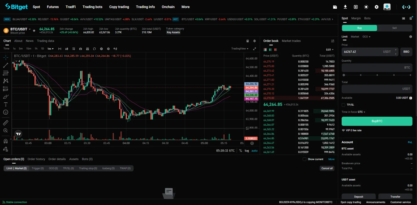This screenshot has height=205, width=417.
Task: Open the user profile avatar
Action: coord(387,7)
